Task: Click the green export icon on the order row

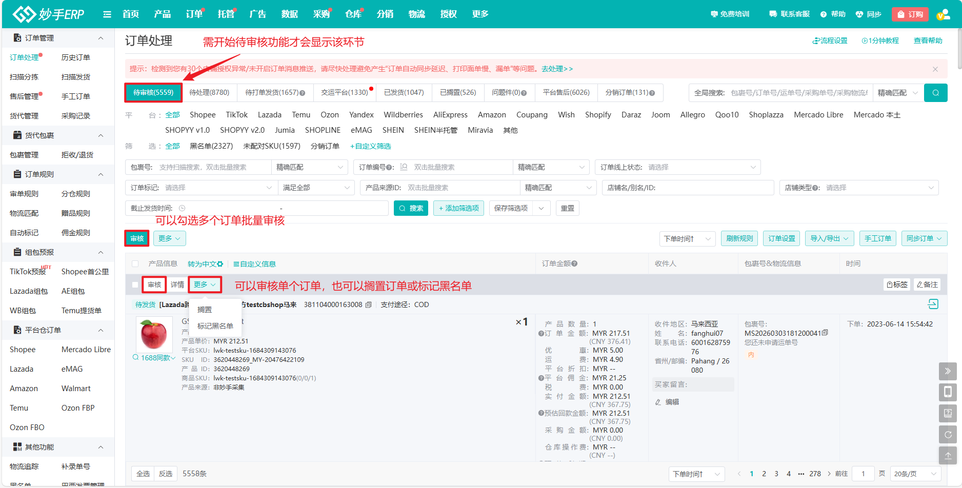Action: pyautogui.click(x=933, y=304)
